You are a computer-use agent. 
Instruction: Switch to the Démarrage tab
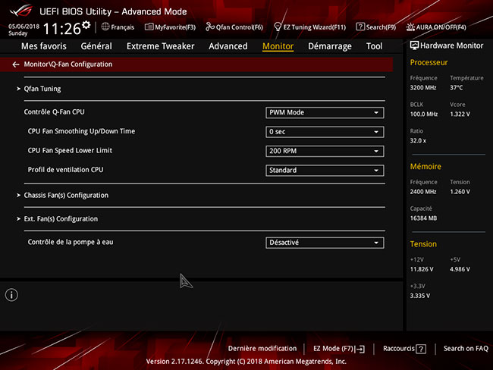click(329, 46)
